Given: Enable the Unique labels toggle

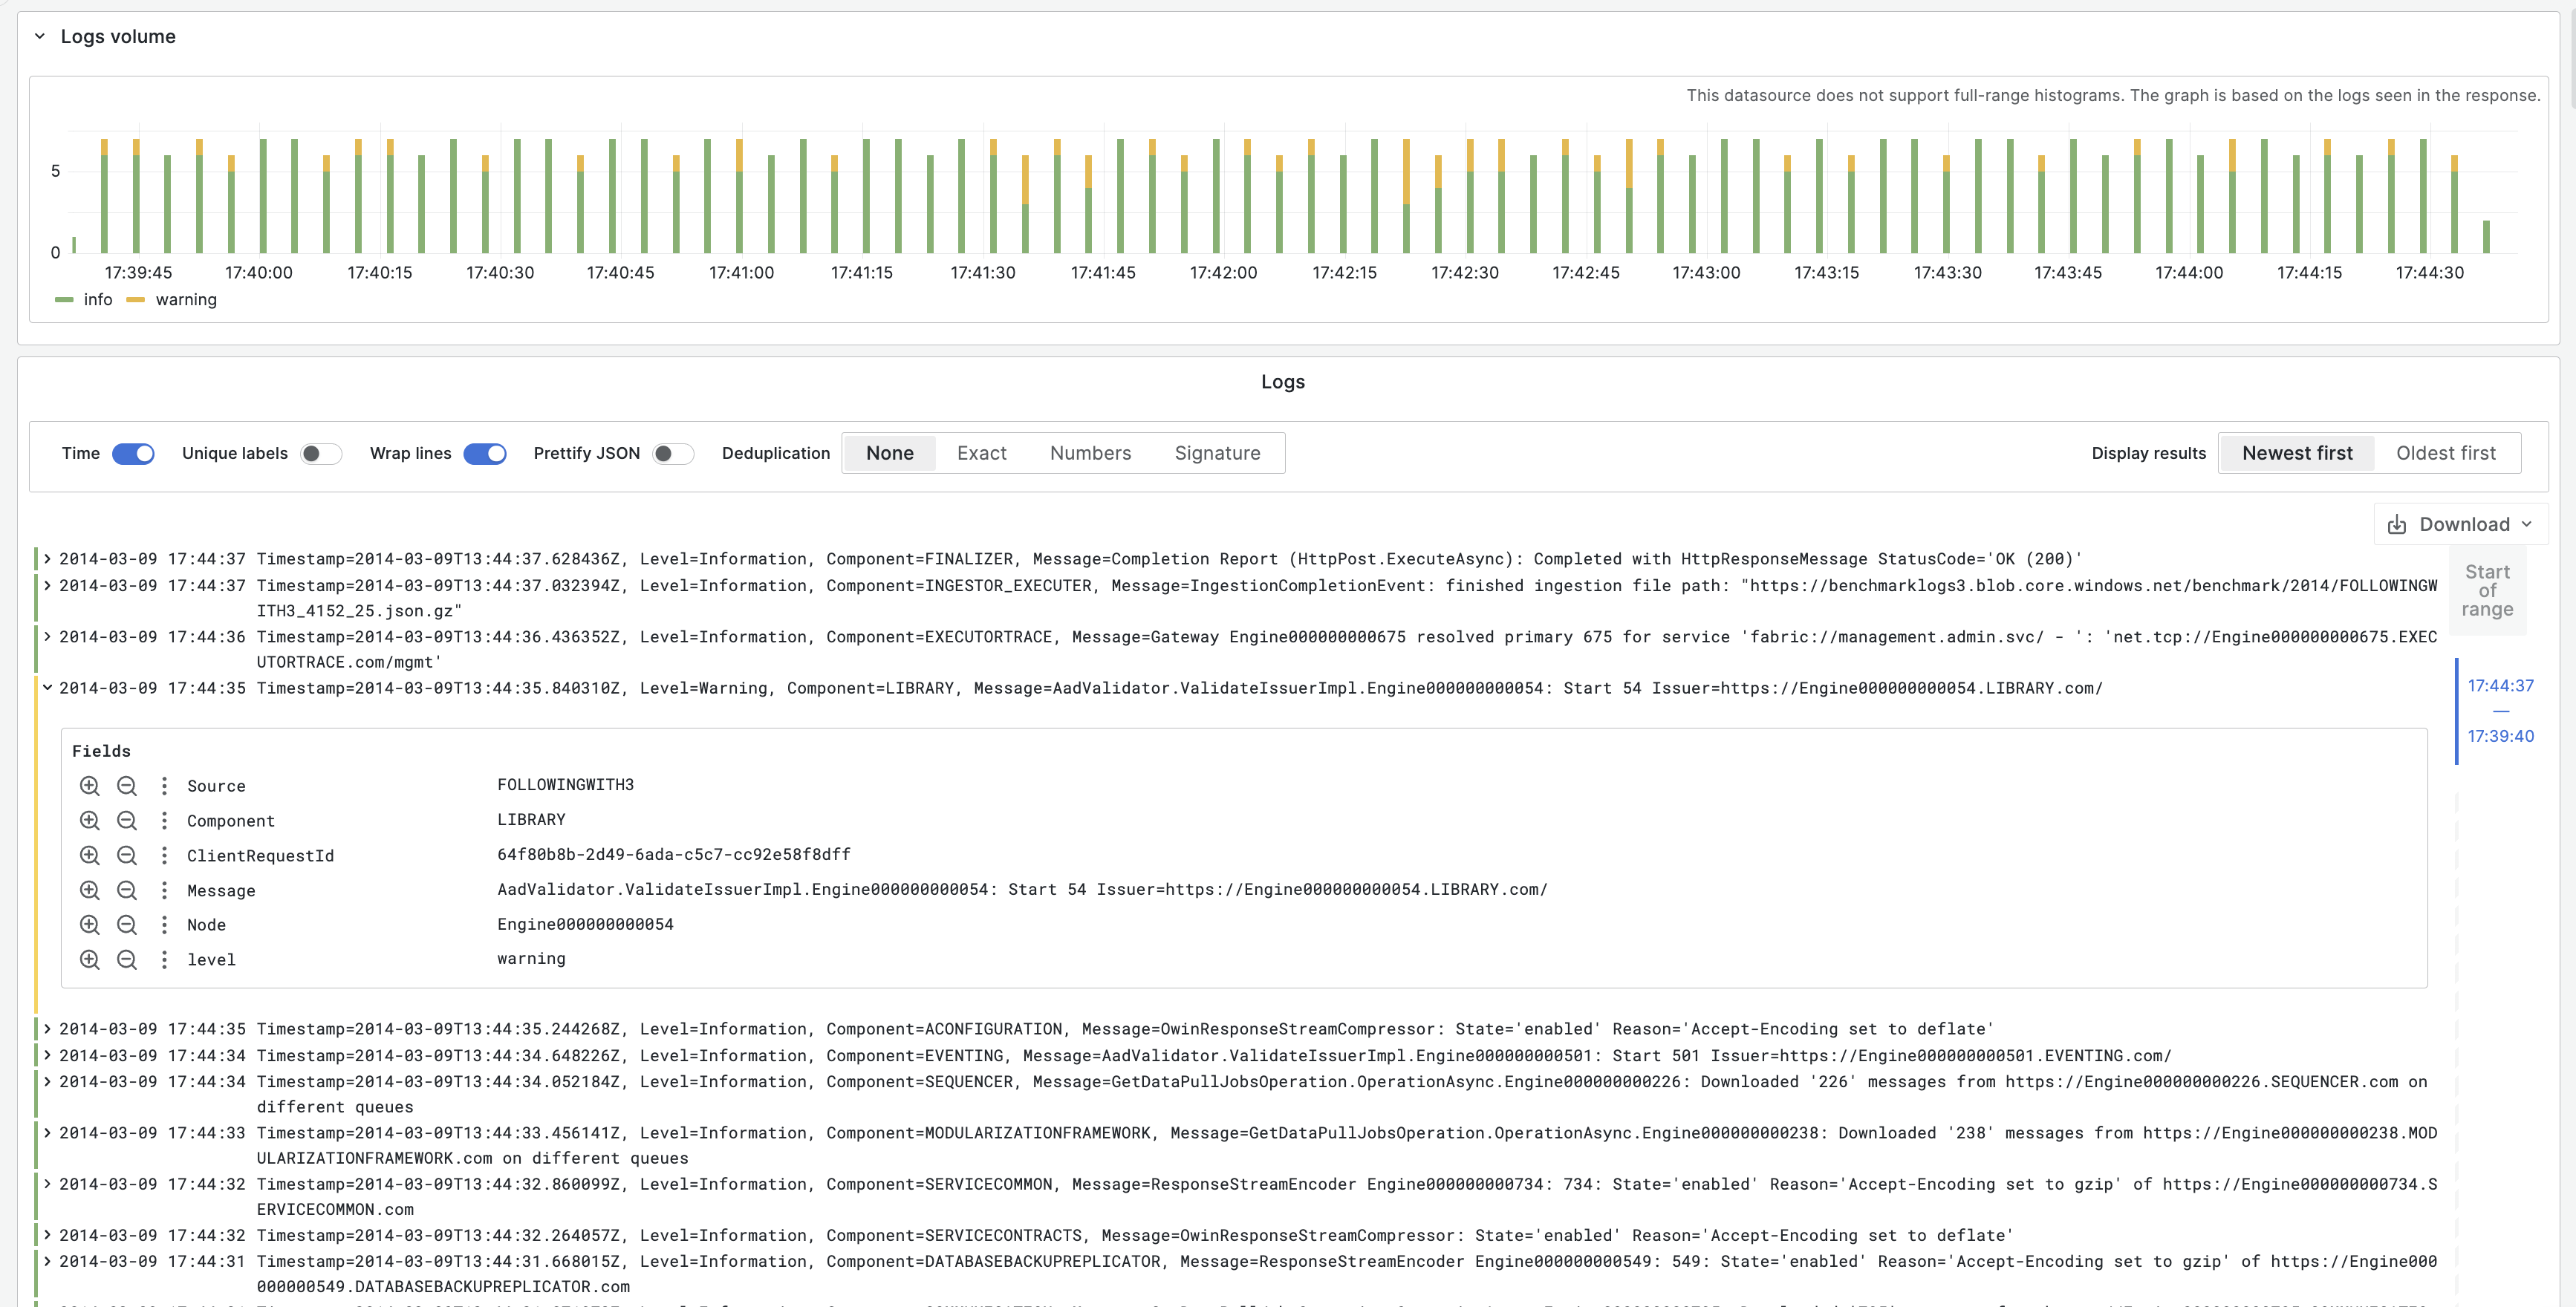Looking at the screenshot, I should point(321,454).
